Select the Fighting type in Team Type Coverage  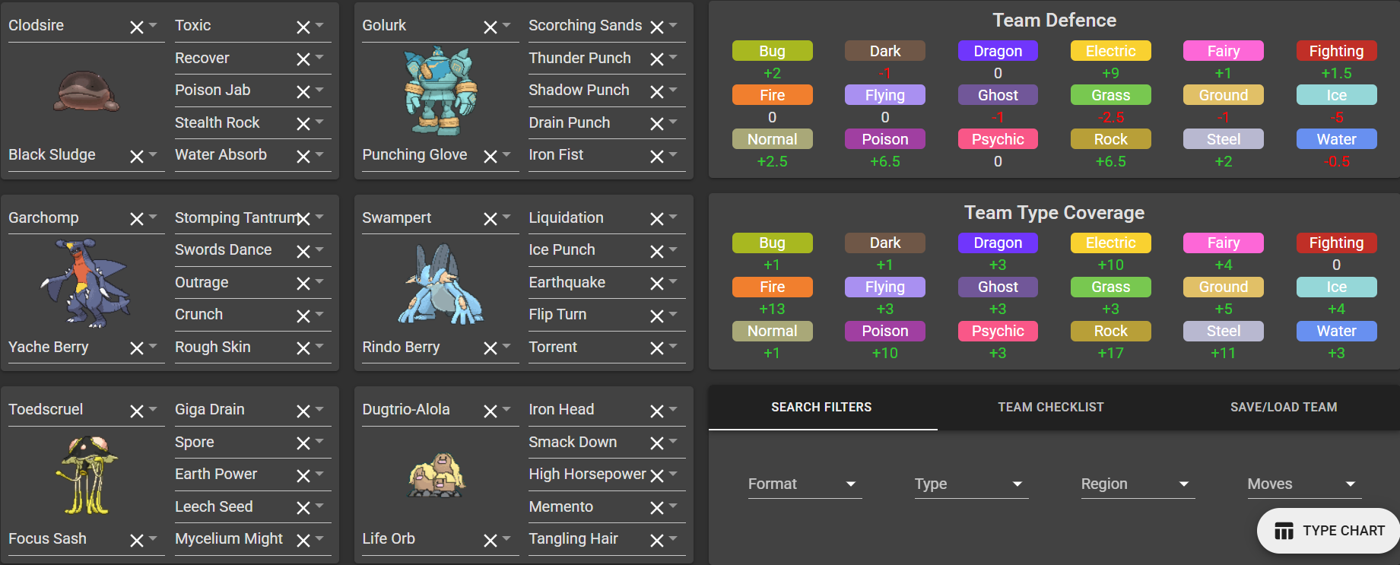click(x=1336, y=243)
